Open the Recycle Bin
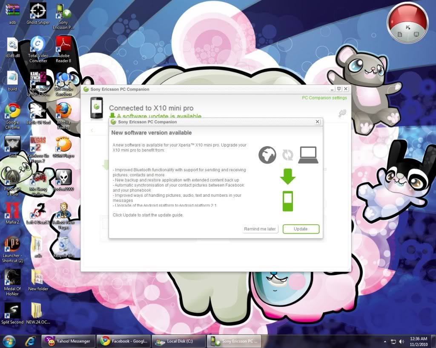This screenshot has height=348, width=436. [63, 245]
